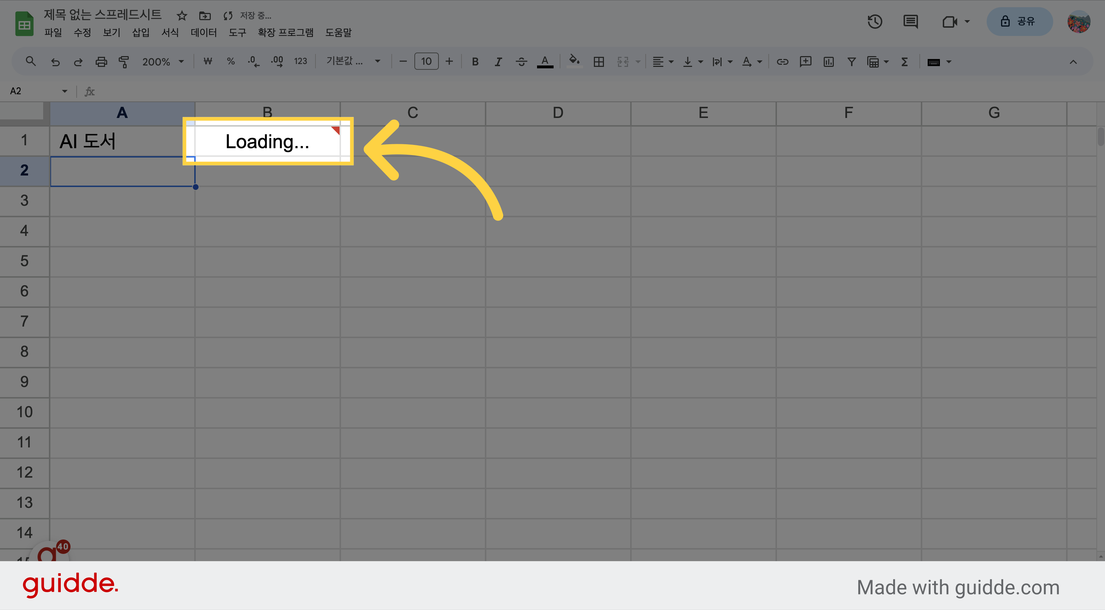The height and width of the screenshot is (610, 1105).
Task: Click the undo icon in toolbar
Action: pos(55,62)
